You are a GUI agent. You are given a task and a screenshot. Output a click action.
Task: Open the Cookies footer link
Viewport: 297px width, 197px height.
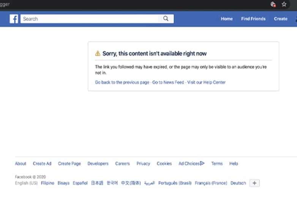tap(164, 164)
